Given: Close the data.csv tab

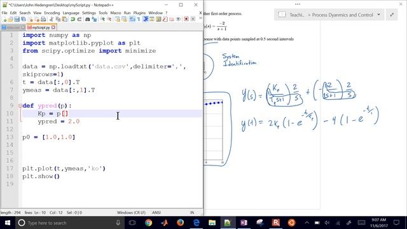Looking at the screenshot, I should coord(23,27).
